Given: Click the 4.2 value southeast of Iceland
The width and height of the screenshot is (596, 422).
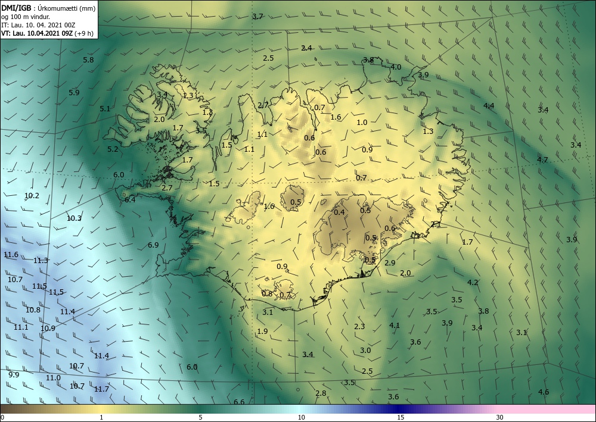Looking at the screenshot, I should 473,283.
